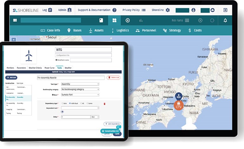The height and width of the screenshot is (149, 244).
Task: Click the logout icon in top bar
Action: coord(225,10)
